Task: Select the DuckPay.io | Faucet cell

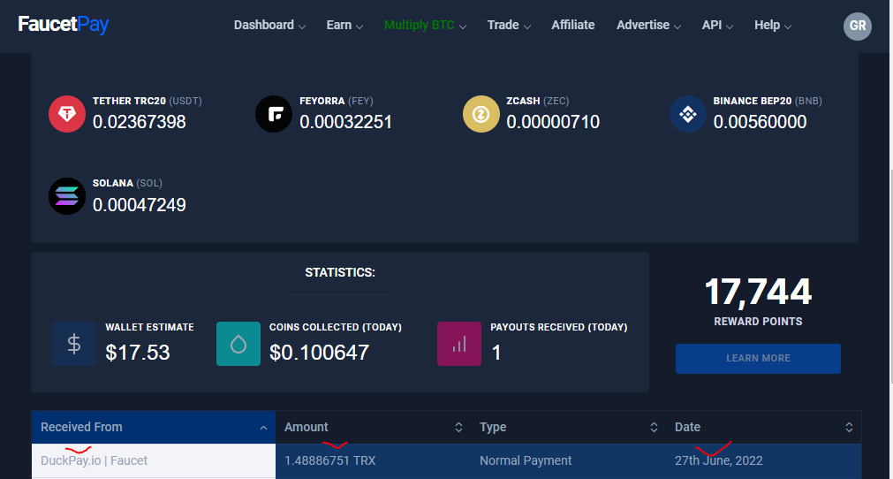Action: 154,460
